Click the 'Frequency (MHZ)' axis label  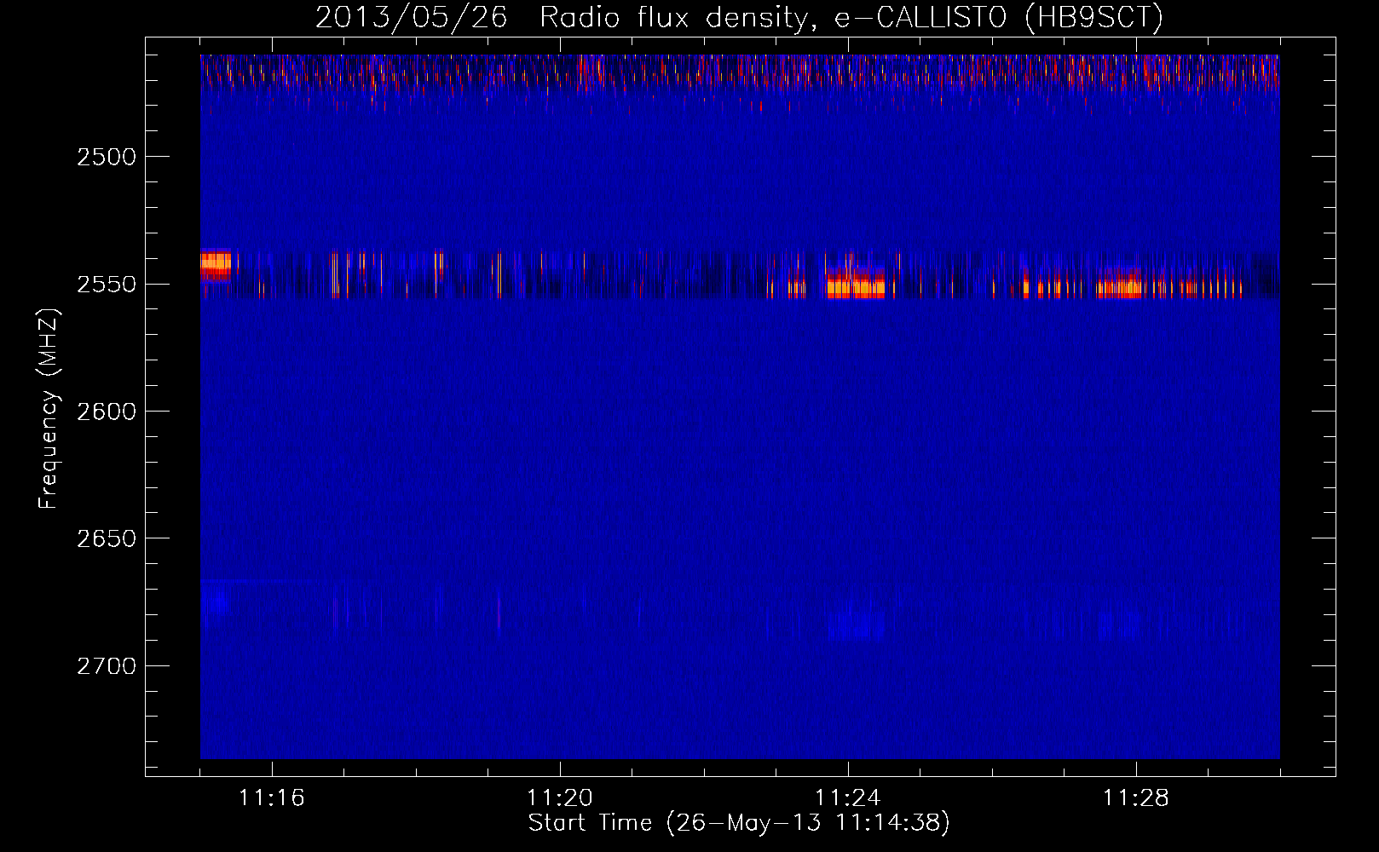(x=49, y=409)
